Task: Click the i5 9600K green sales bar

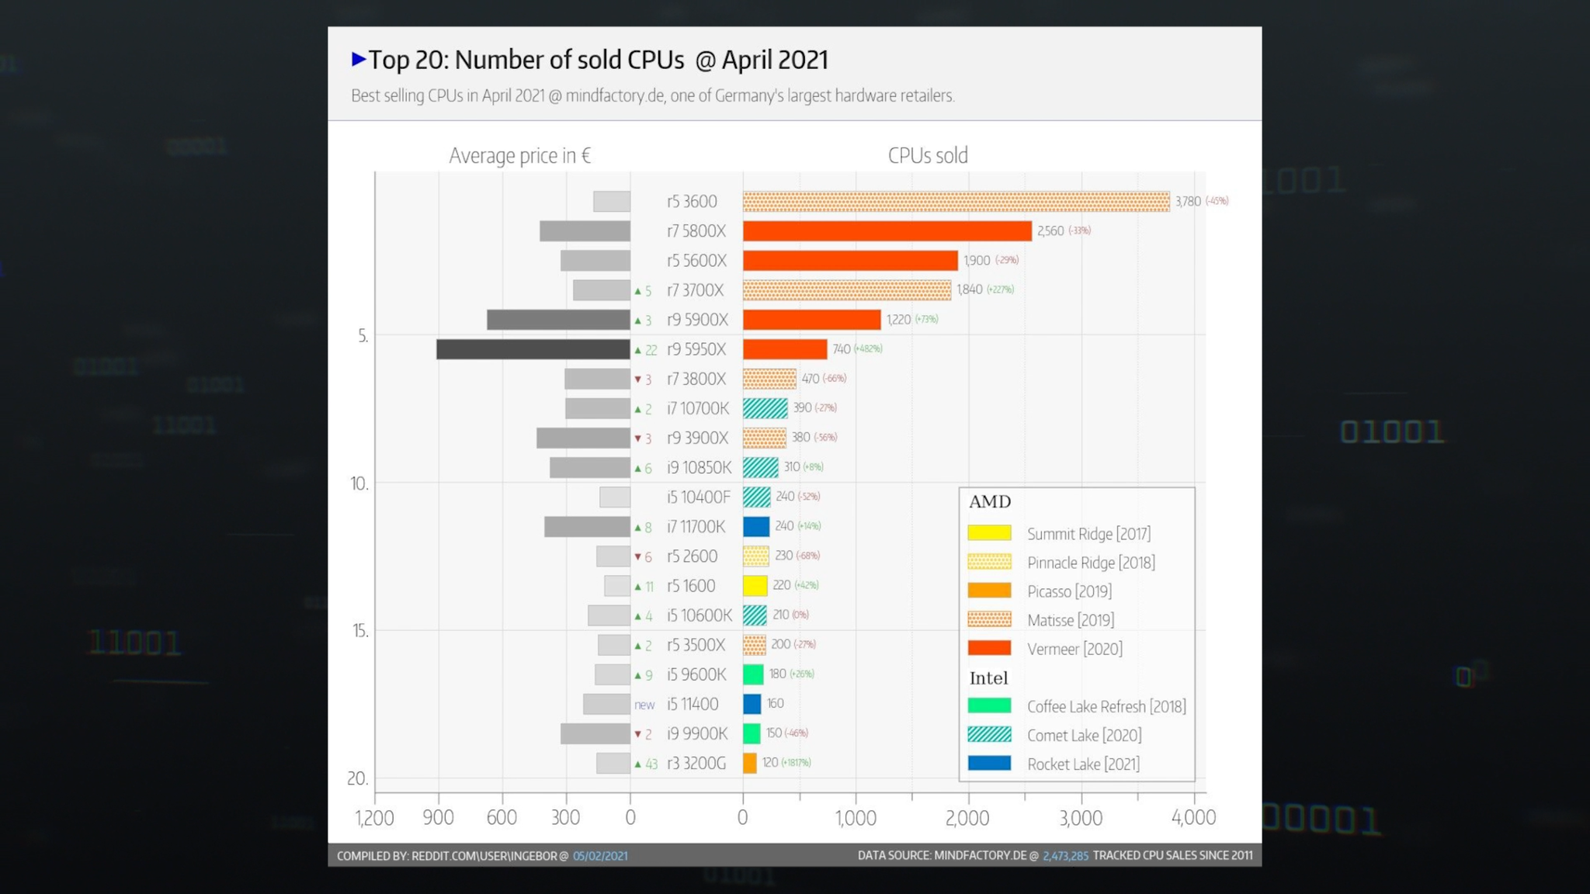Action: pyautogui.click(x=753, y=674)
